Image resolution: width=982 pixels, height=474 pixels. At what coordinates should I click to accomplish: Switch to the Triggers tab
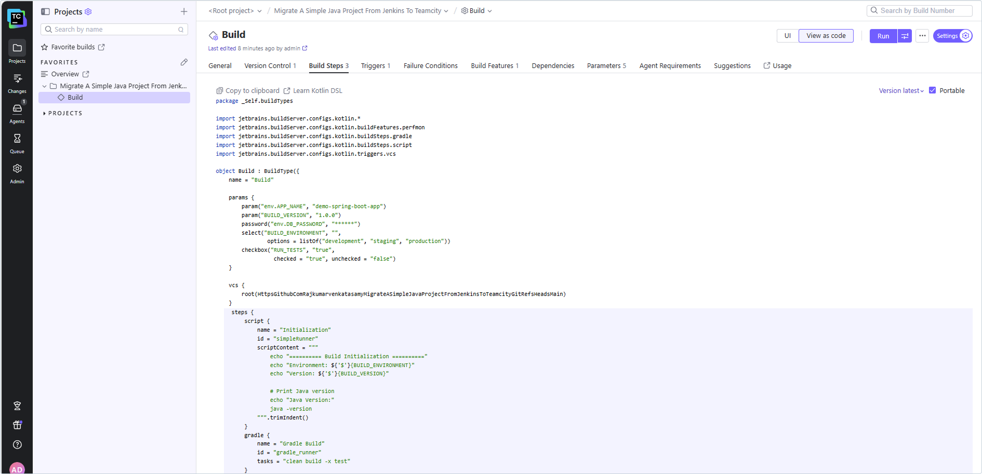pyautogui.click(x=375, y=66)
